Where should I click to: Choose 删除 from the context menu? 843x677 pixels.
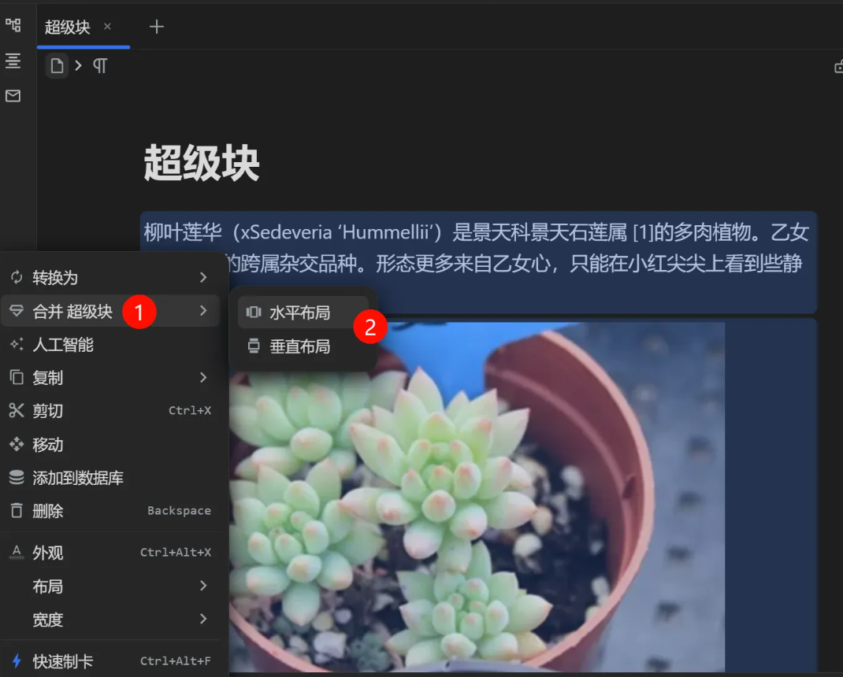click(110, 511)
